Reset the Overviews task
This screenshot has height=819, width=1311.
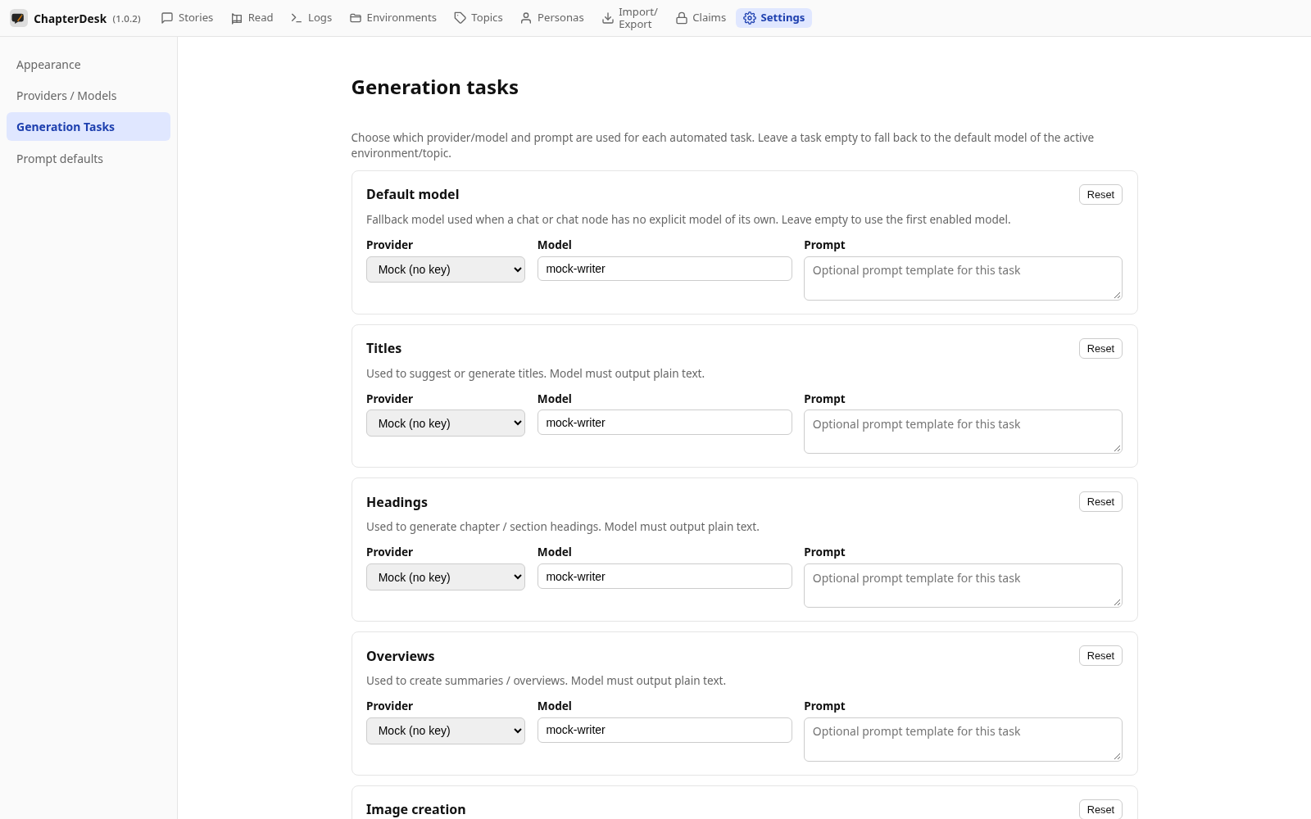click(1100, 656)
